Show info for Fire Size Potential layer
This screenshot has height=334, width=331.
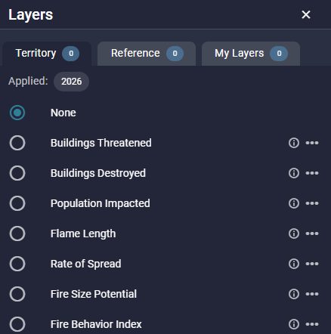(x=294, y=294)
